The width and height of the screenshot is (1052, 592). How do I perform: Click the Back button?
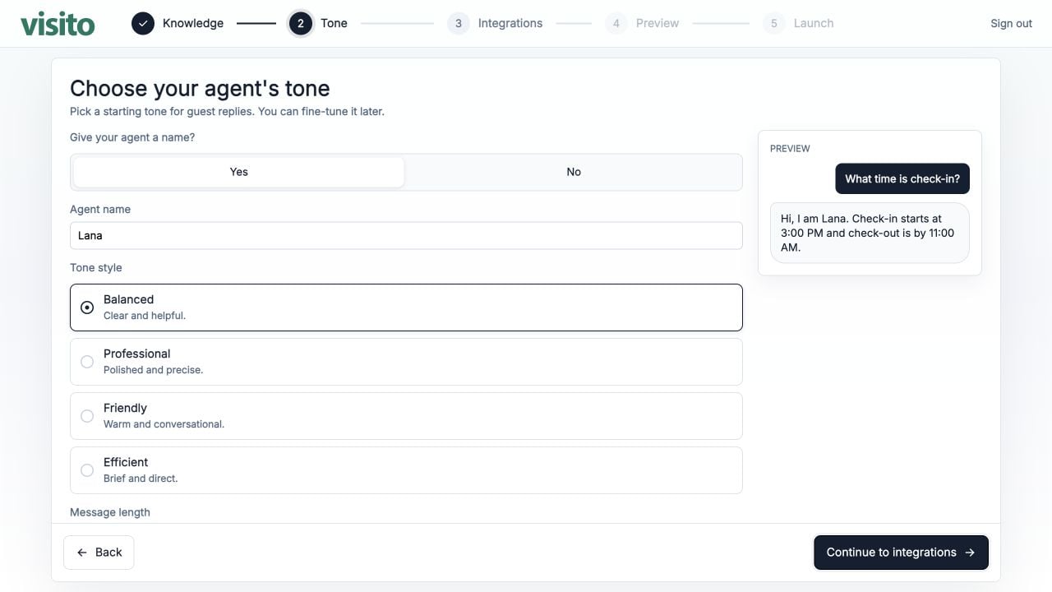(x=99, y=553)
